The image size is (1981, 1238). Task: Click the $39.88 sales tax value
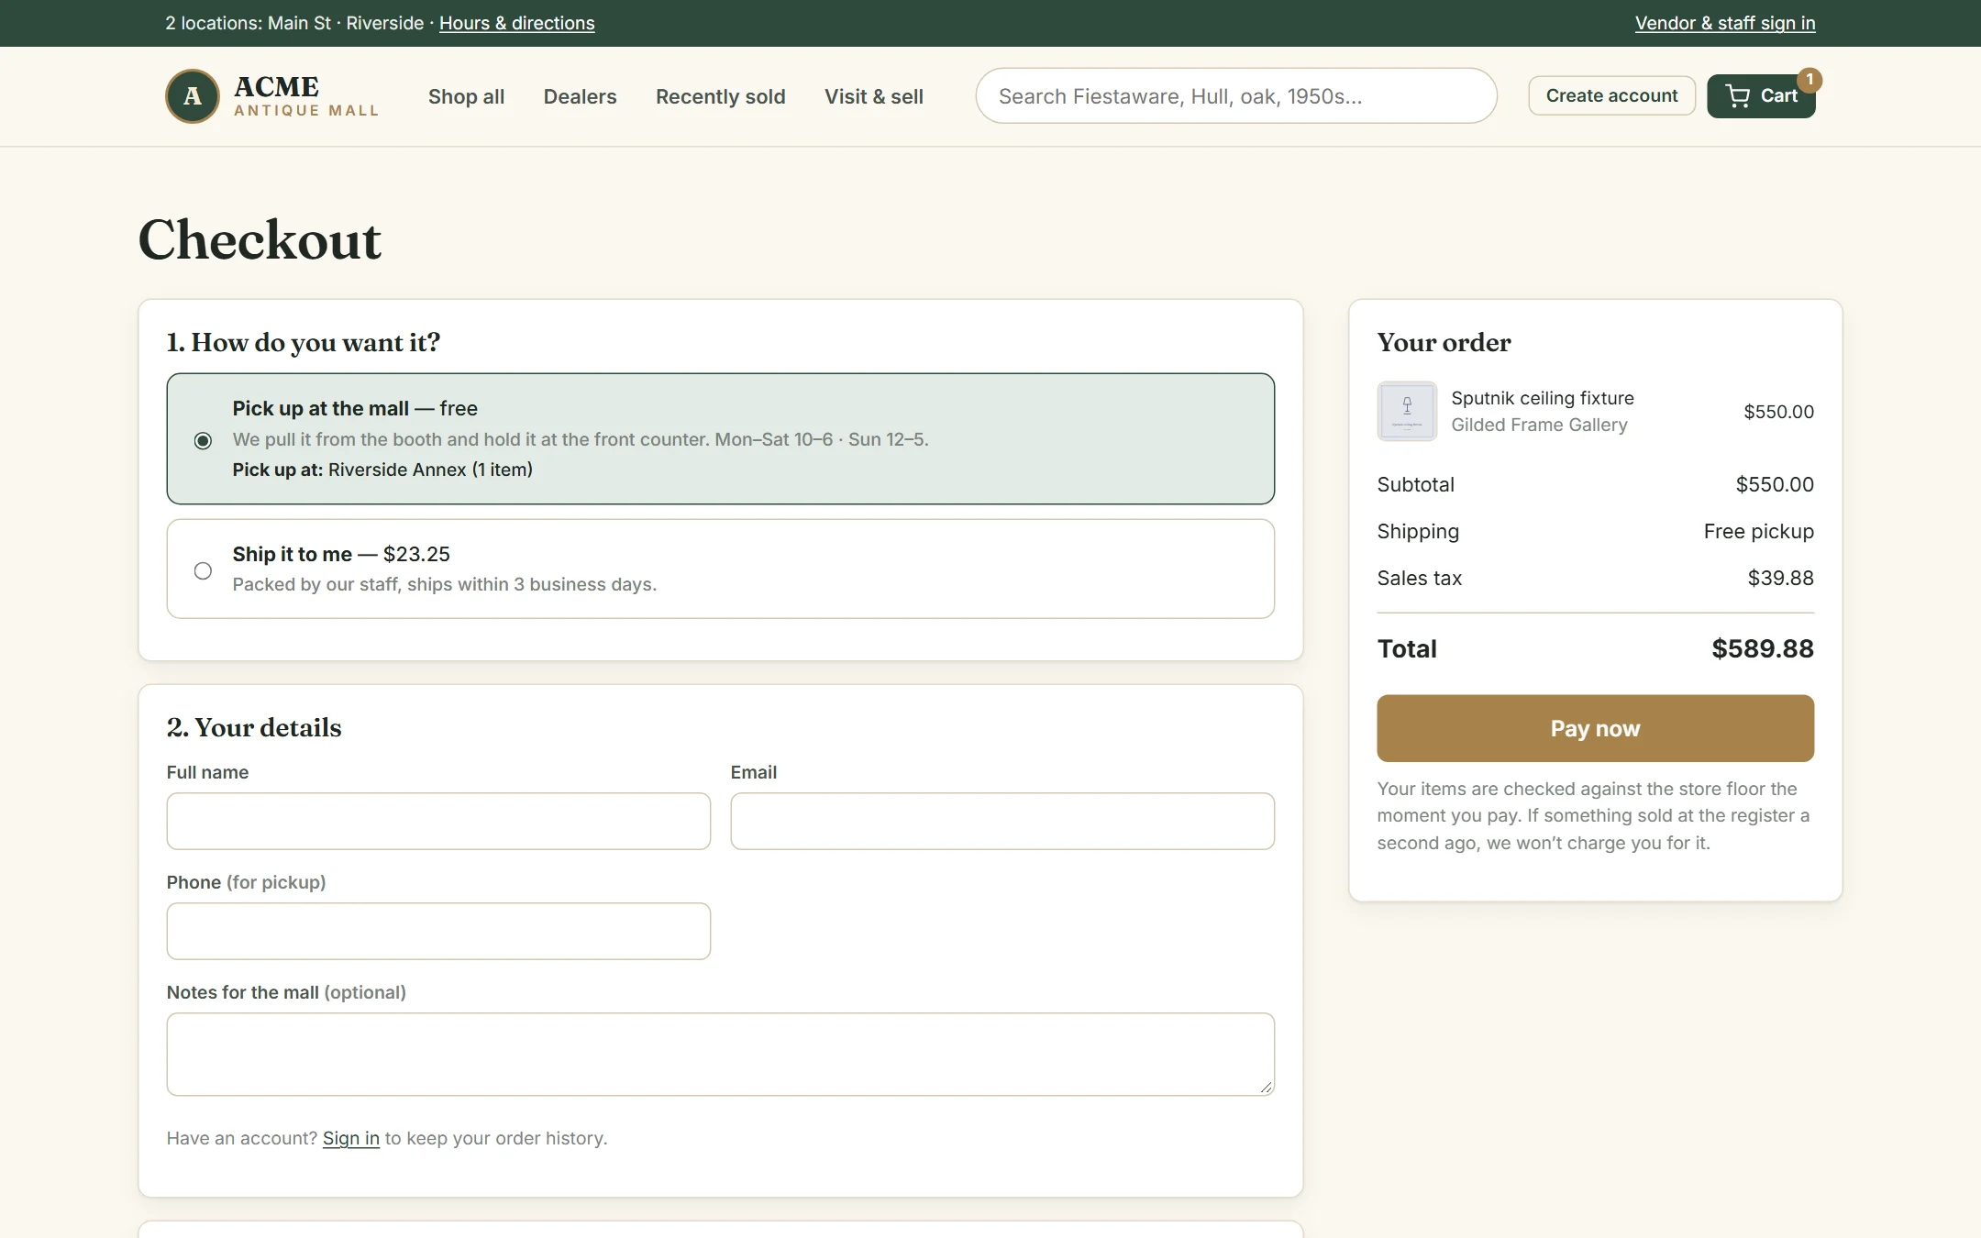coord(1780,578)
